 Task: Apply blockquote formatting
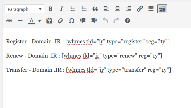tap(95, 9)
